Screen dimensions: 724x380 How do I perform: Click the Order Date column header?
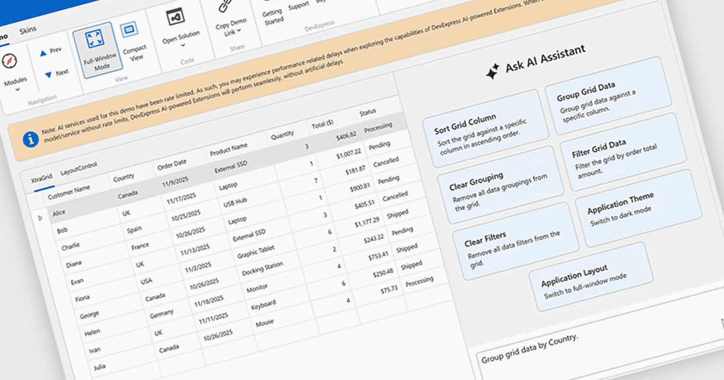[172, 163]
